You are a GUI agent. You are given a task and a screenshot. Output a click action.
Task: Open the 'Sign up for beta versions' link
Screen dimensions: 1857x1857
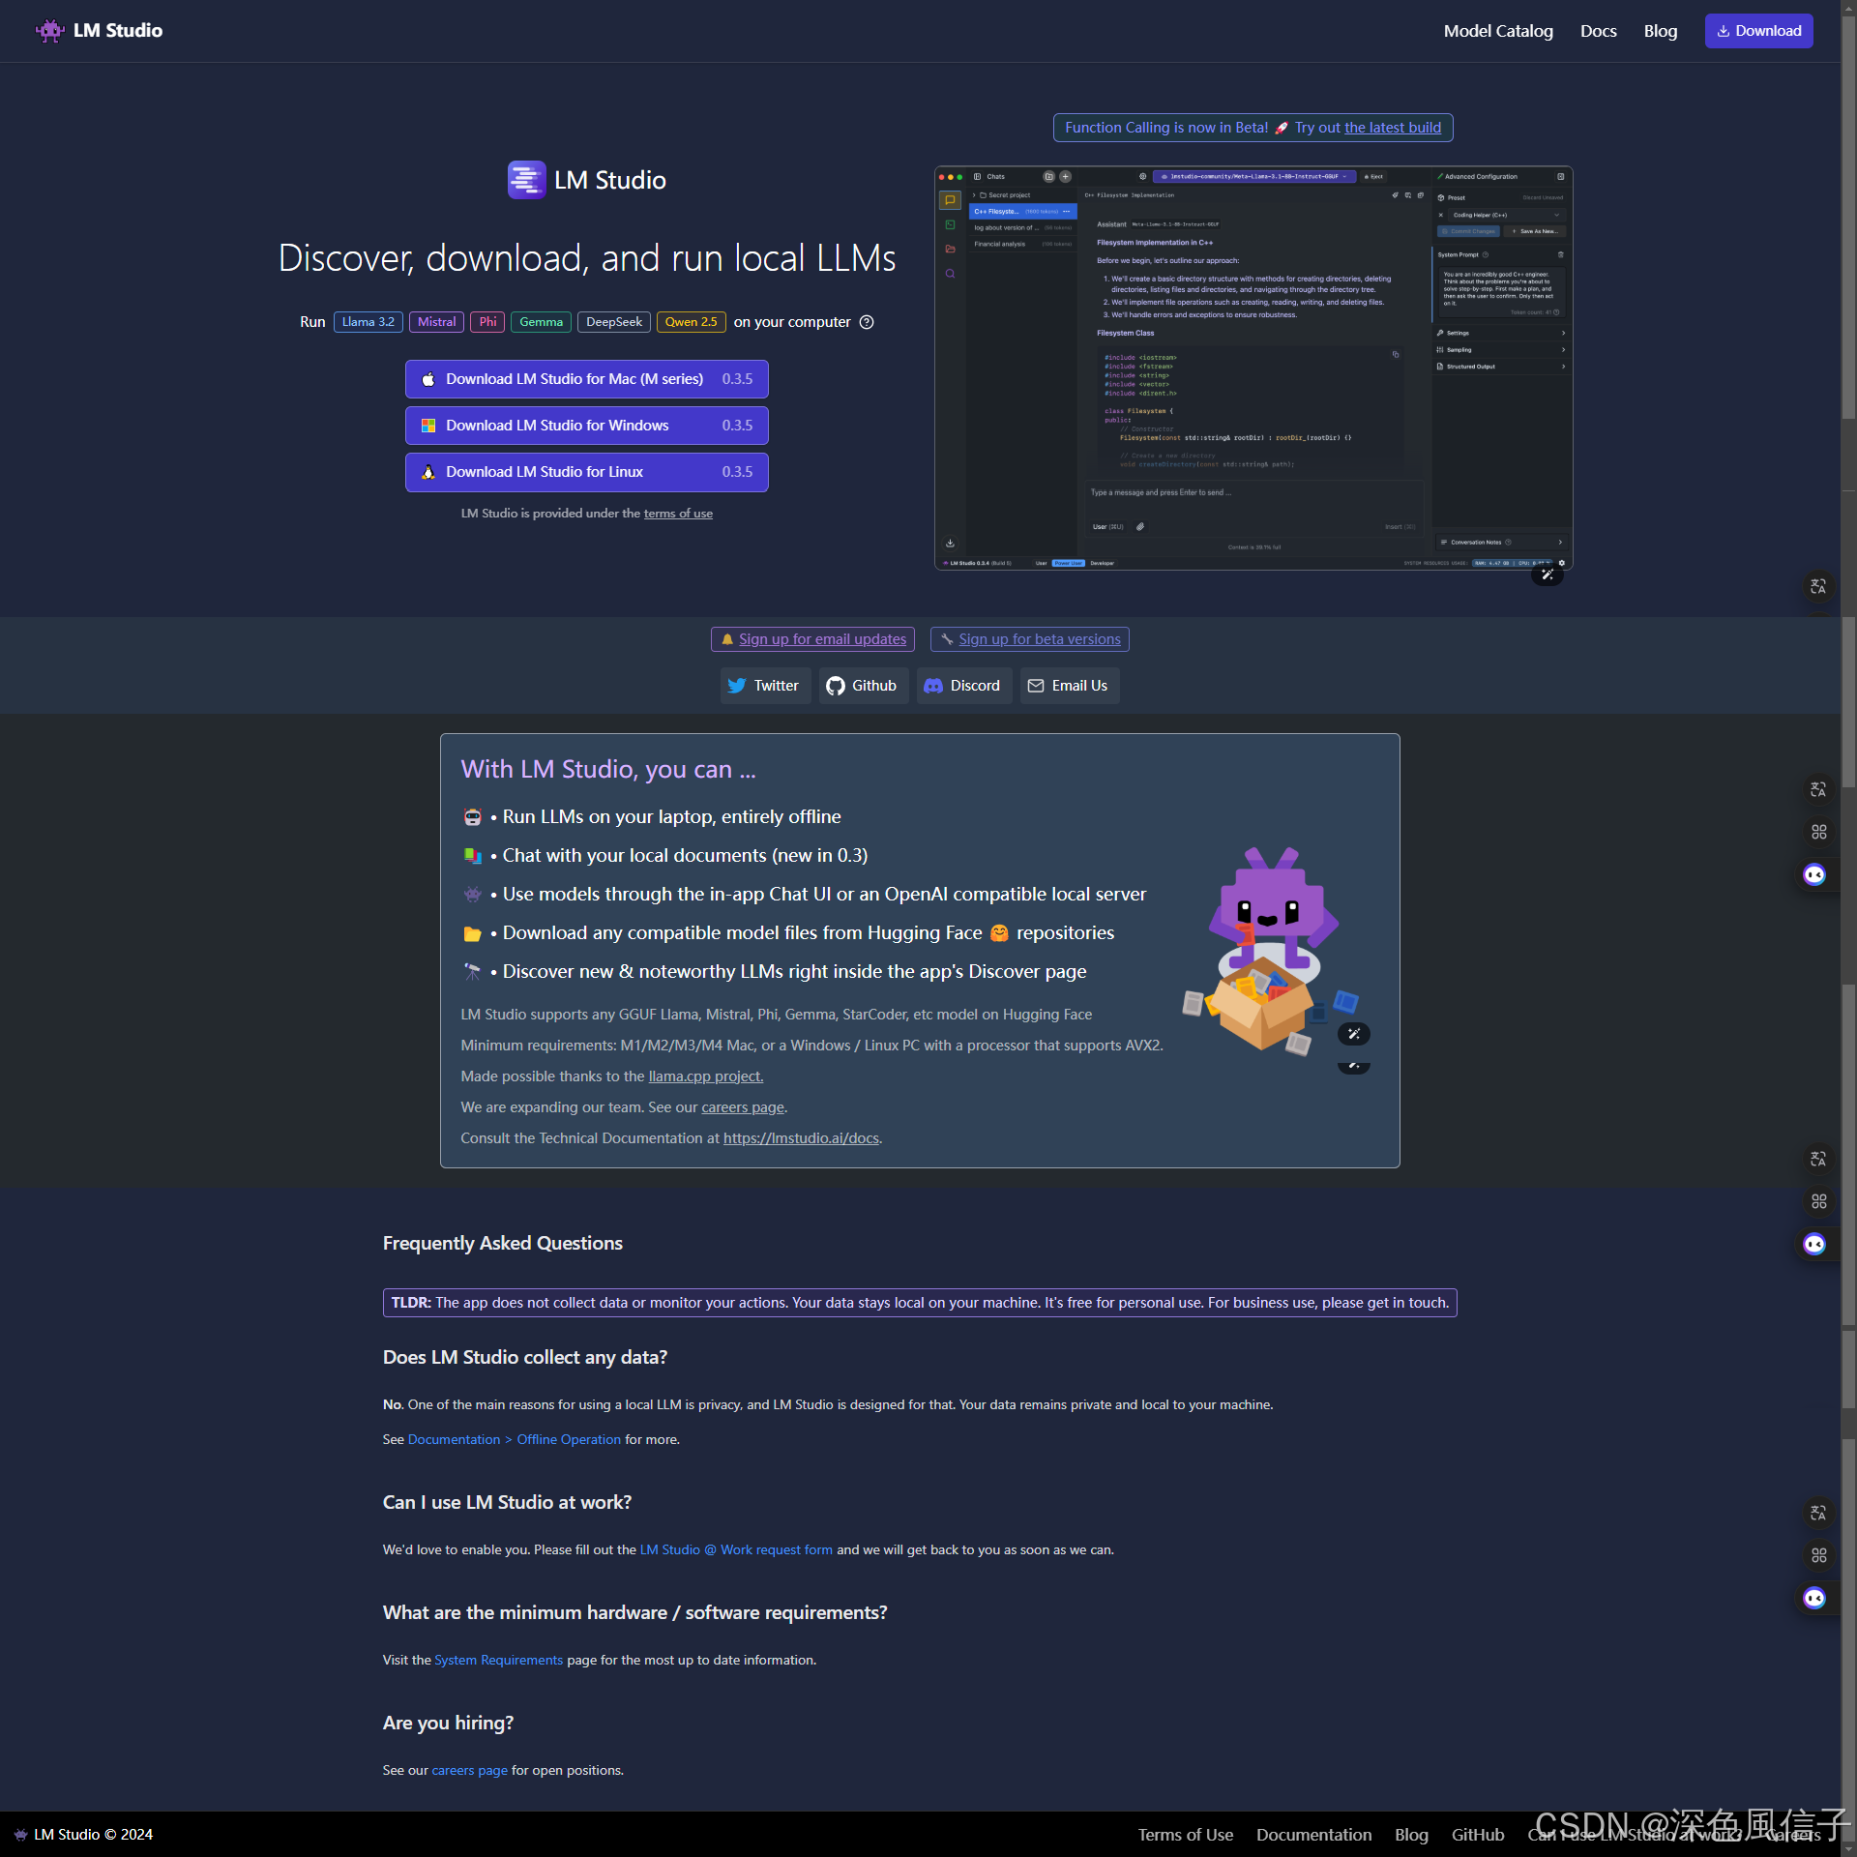pyautogui.click(x=1029, y=639)
